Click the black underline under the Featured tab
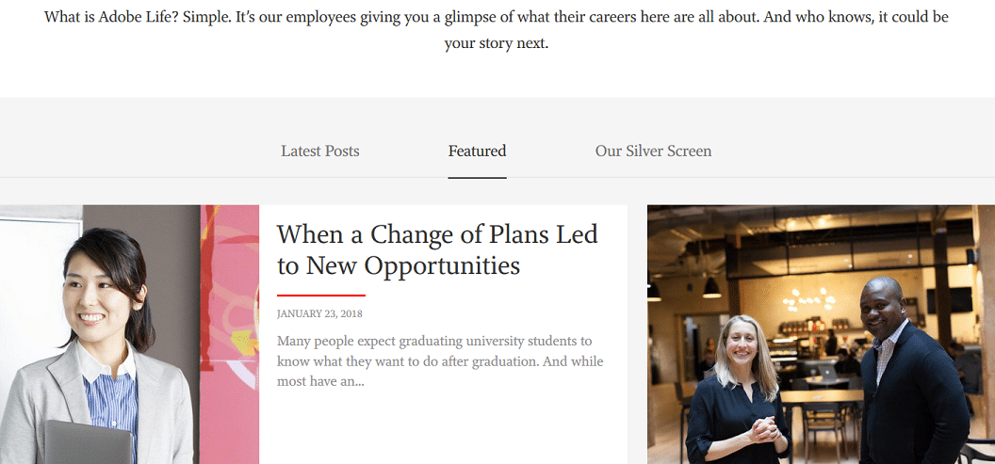Image resolution: width=995 pixels, height=464 pixels. (x=477, y=177)
